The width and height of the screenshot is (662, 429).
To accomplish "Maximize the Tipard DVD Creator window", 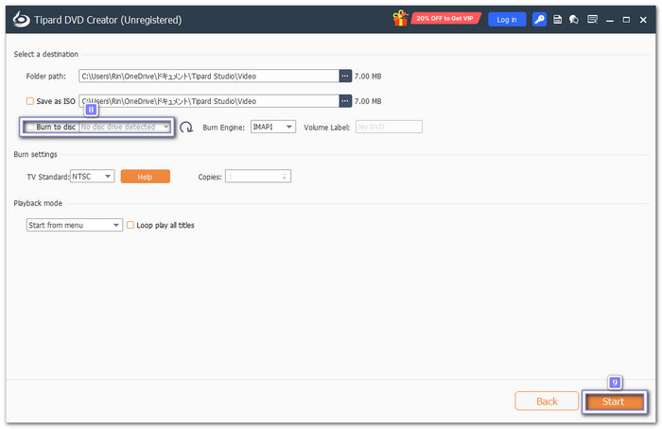I will click(626, 20).
